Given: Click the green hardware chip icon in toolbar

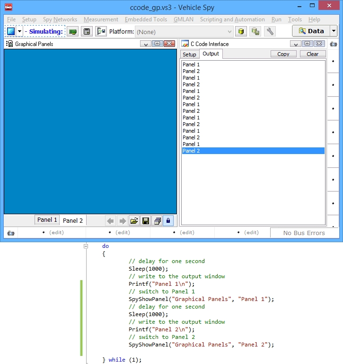Looking at the screenshot, I should click(72, 32).
